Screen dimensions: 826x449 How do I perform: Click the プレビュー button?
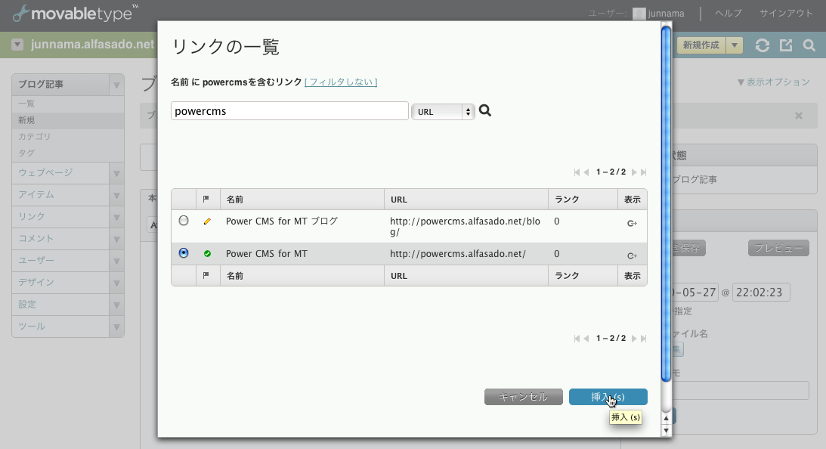[778, 248]
